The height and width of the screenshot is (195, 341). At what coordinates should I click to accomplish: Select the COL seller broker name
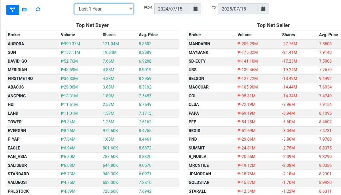tap(193, 96)
